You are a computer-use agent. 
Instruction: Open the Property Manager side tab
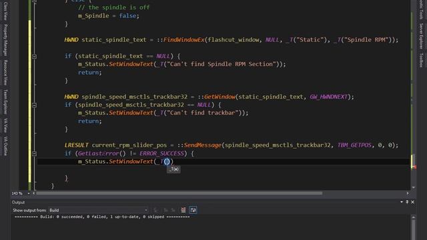(5, 40)
